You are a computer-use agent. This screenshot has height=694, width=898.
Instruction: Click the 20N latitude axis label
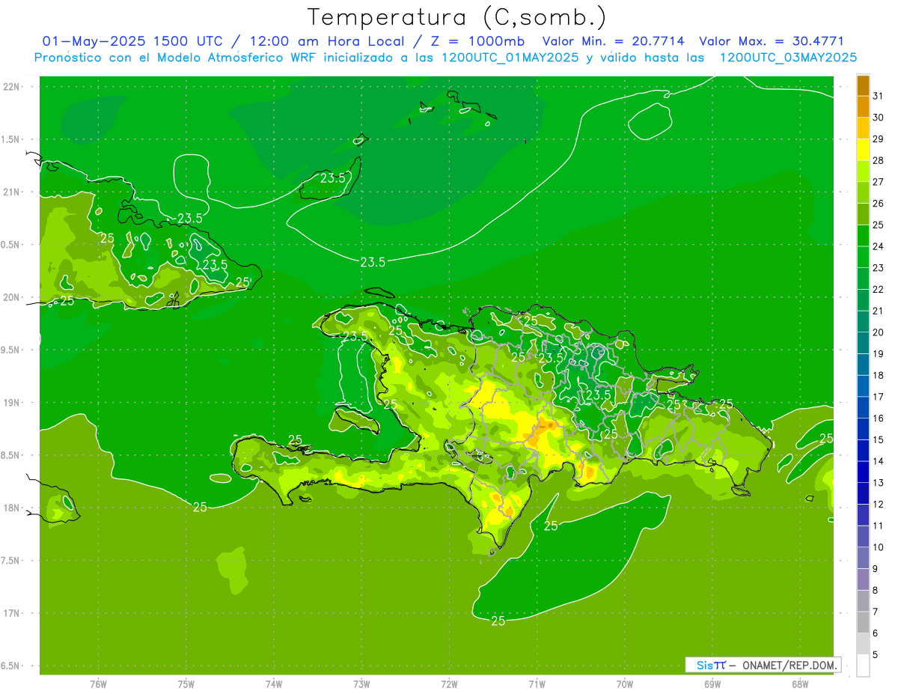12,298
